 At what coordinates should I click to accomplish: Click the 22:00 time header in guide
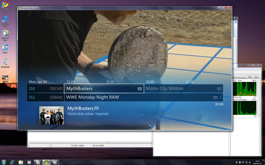click(150, 82)
